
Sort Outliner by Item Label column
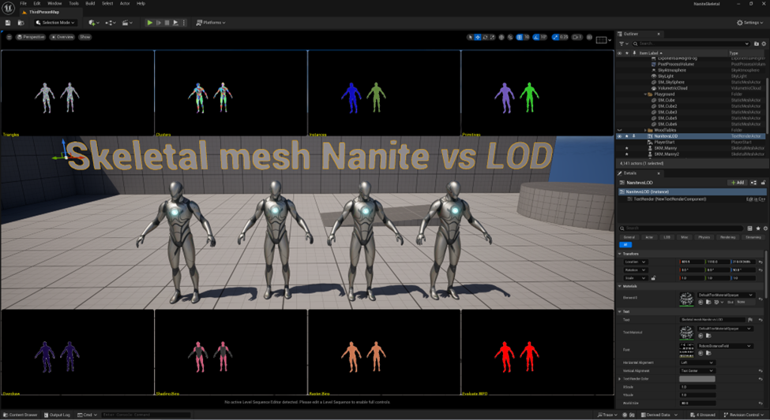click(651, 53)
